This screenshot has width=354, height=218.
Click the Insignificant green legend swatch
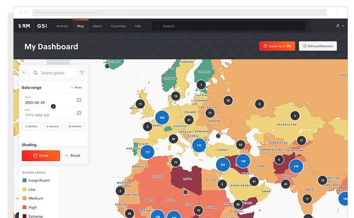(25, 180)
